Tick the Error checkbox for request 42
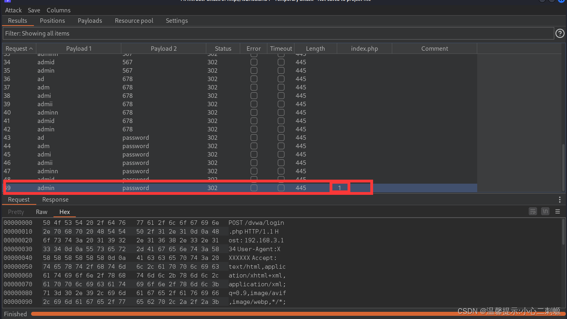This screenshot has height=319, width=567. [254, 129]
